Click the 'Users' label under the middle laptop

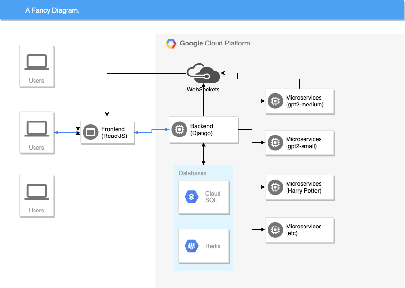36,148
